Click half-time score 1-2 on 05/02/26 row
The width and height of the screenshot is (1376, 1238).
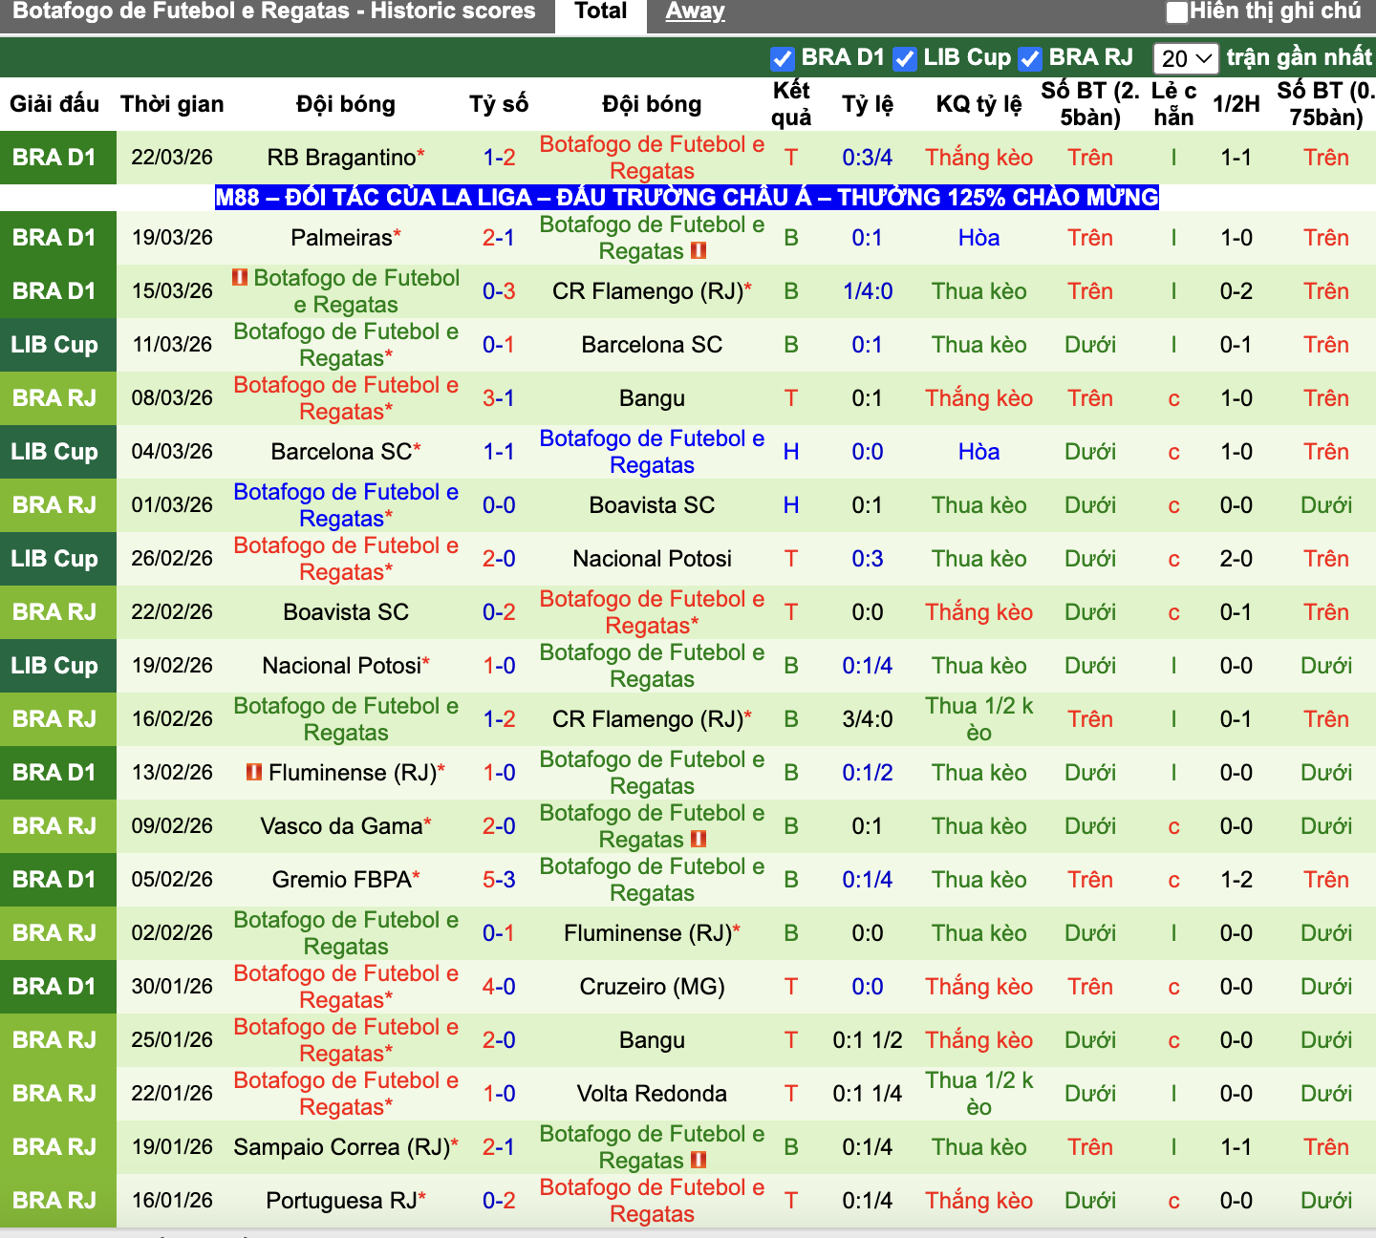1236,880
